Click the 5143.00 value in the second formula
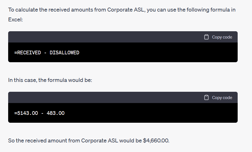This screenshot has width=252, height=152. [x=28, y=113]
